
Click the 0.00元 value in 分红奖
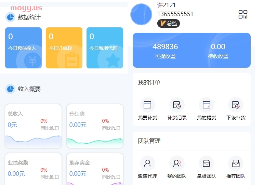click(x=78, y=125)
